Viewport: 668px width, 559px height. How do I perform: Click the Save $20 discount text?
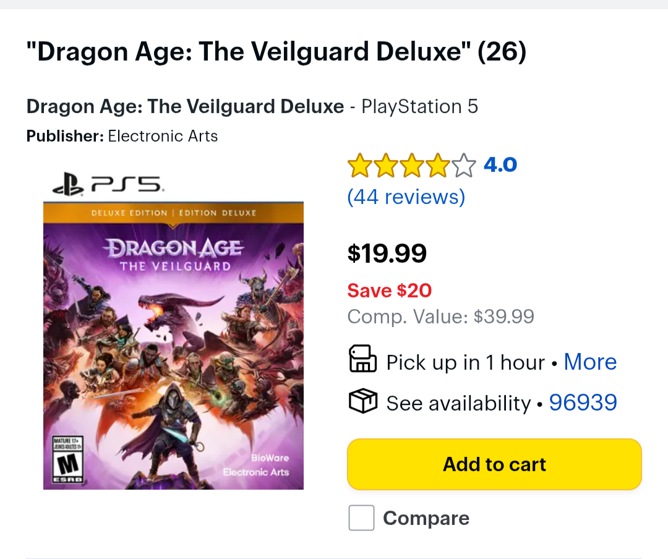coord(389,290)
